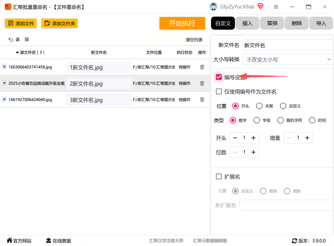Click the red VIP diamond badge
334x246 pixels.
260,7
